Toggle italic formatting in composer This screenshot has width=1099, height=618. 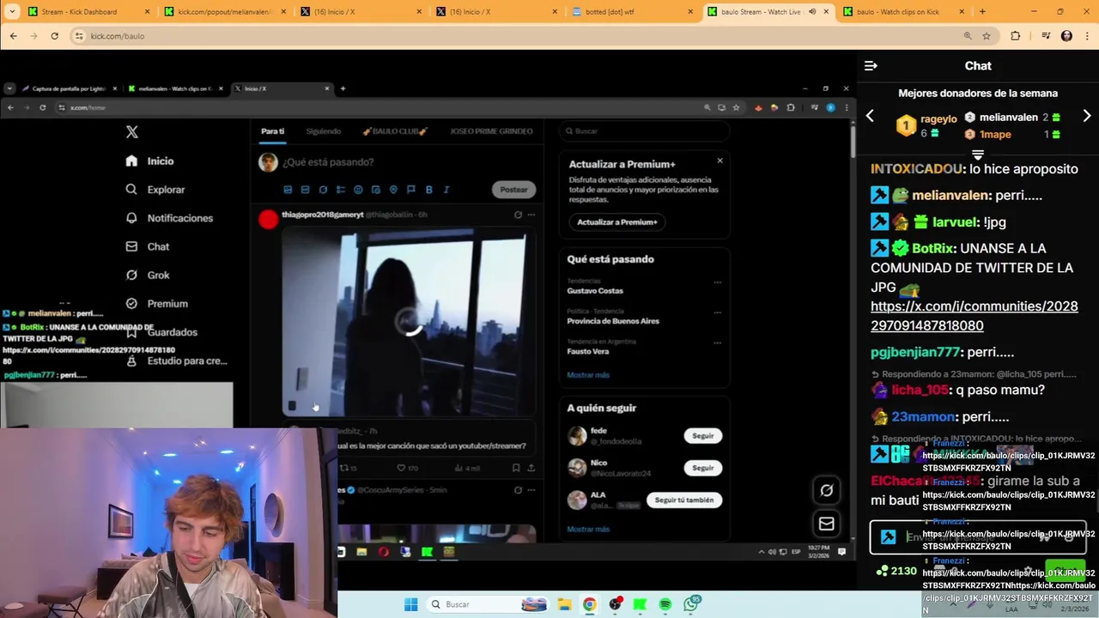pos(446,190)
